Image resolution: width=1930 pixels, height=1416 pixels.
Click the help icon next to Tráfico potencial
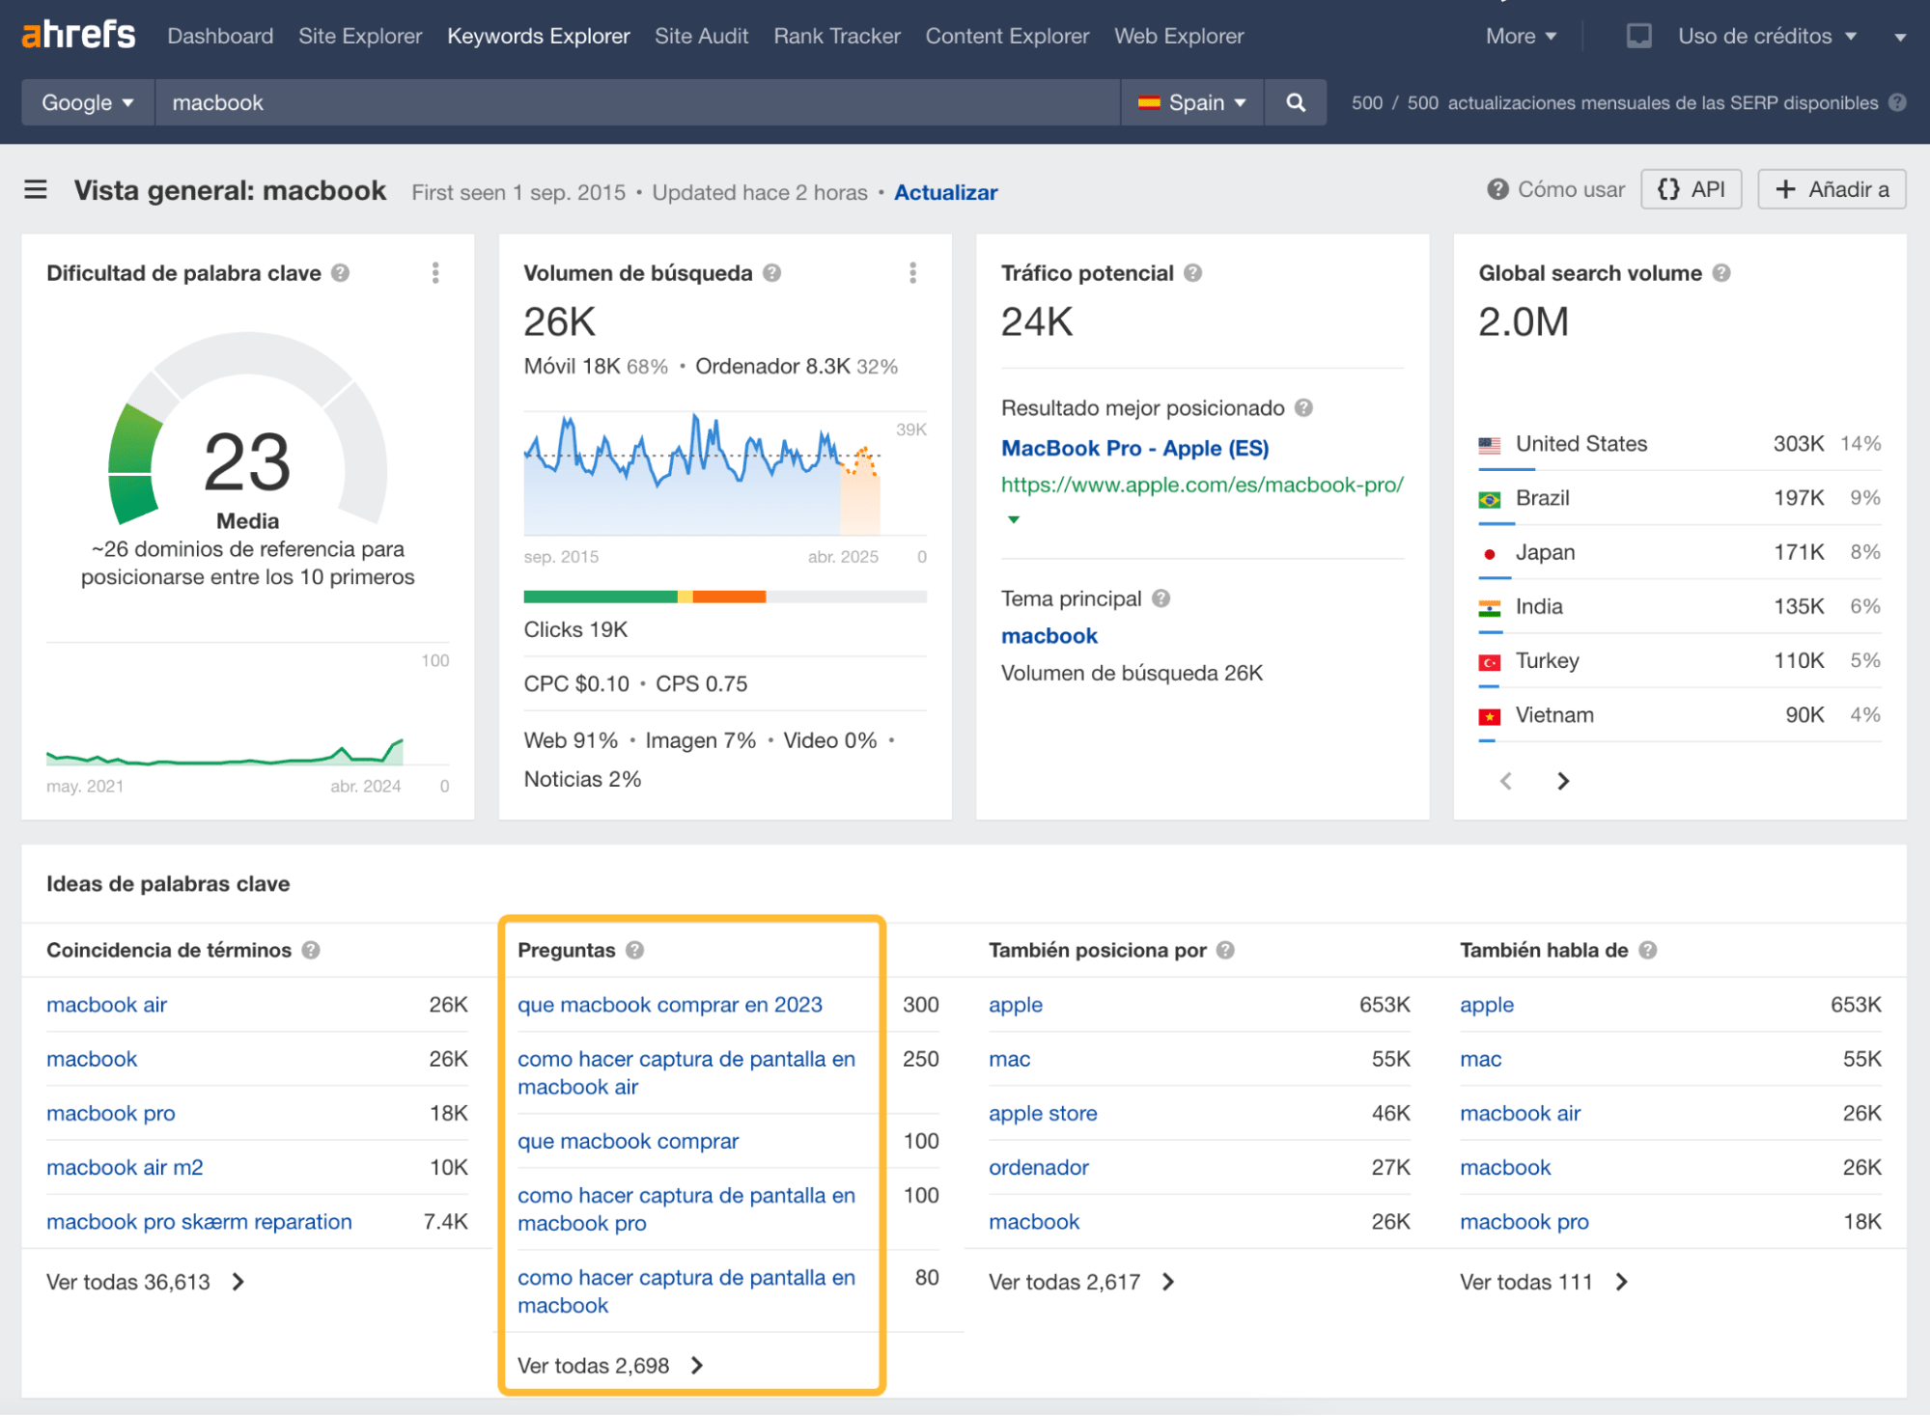[1192, 273]
